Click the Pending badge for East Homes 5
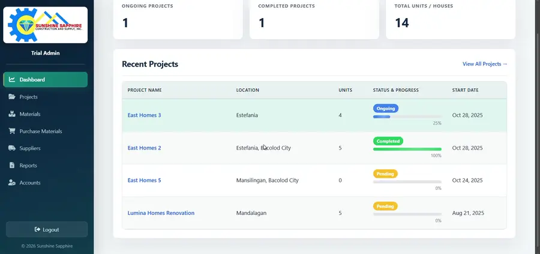 point(385,174)
